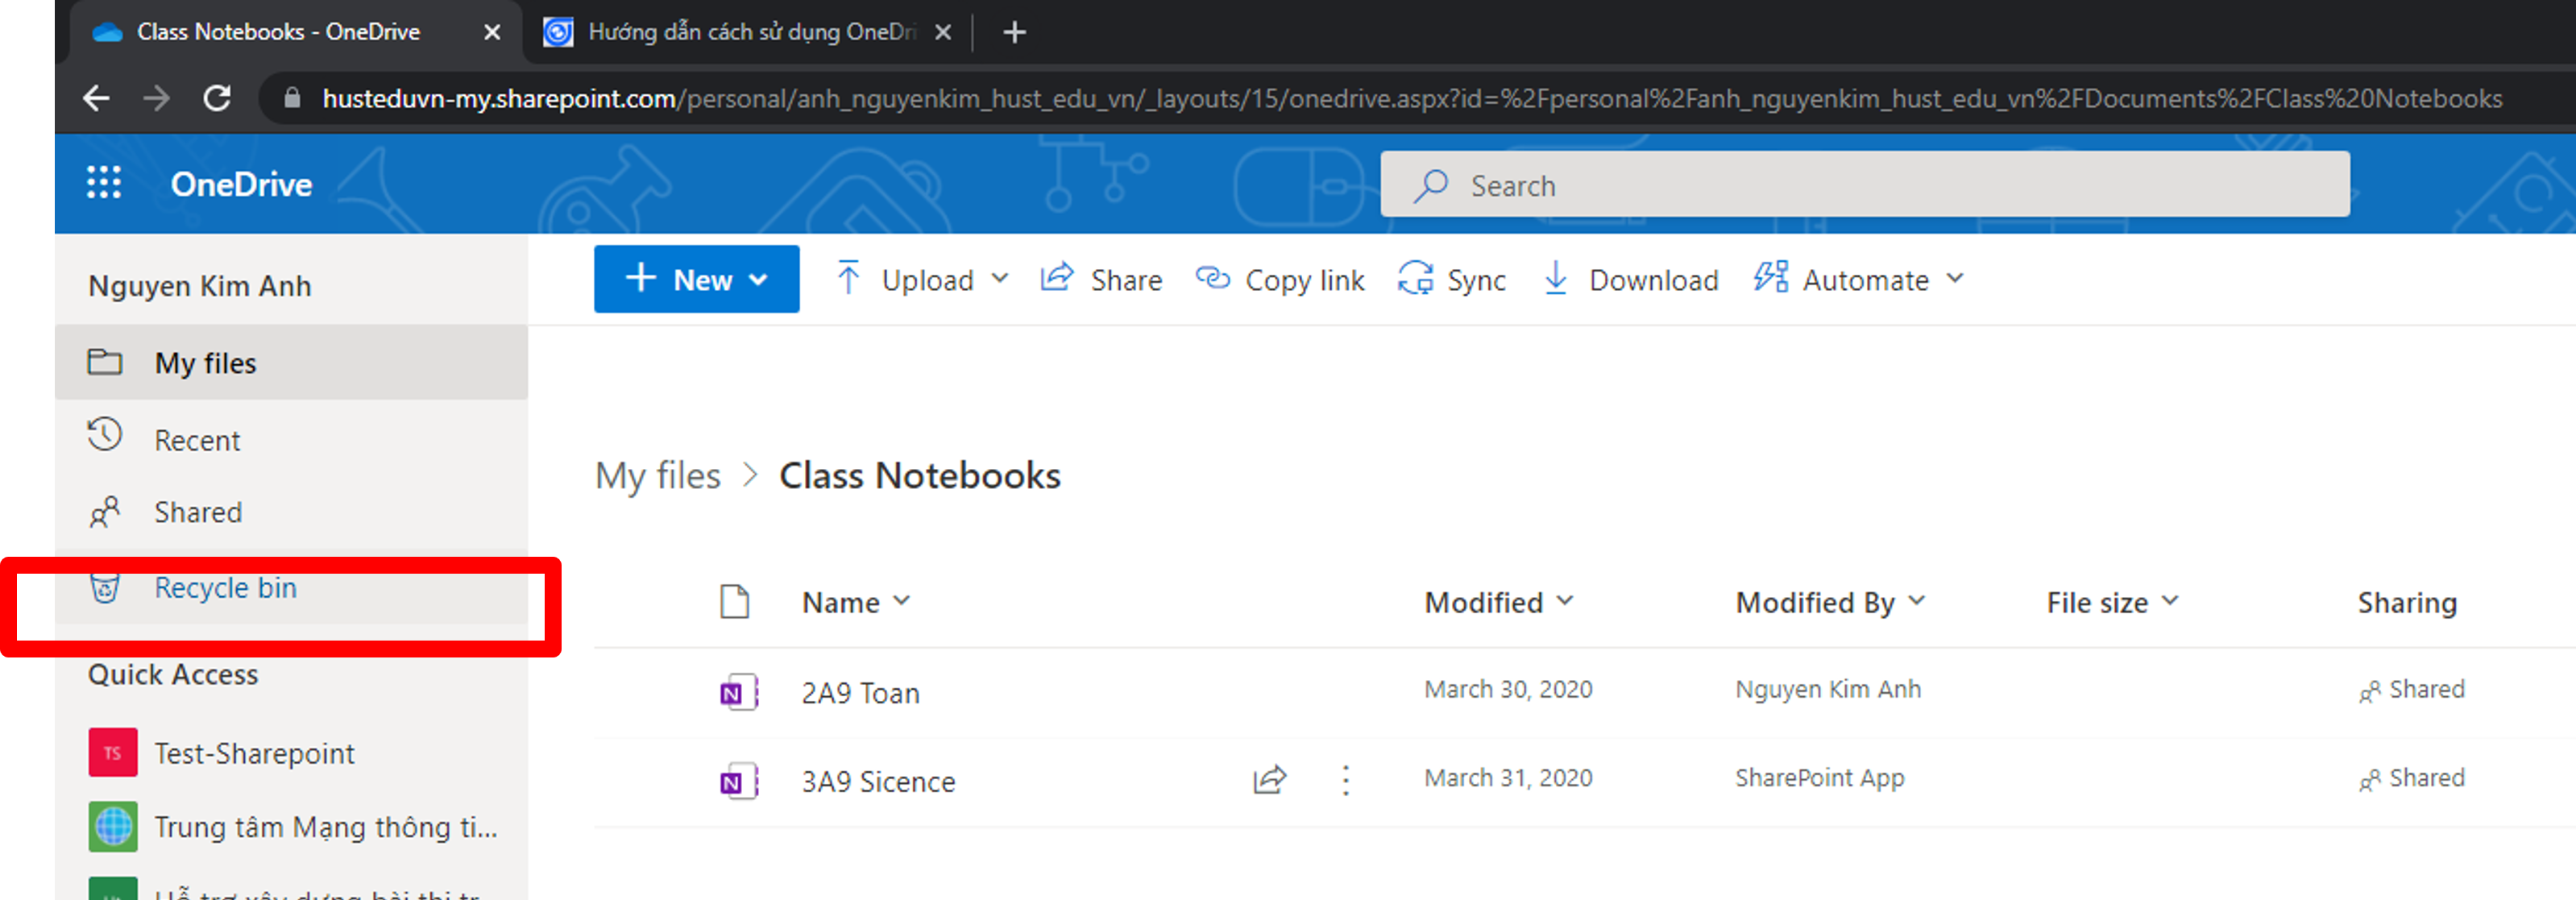Expand the New dropdown button
The image size is (2576, 900).
696,280
